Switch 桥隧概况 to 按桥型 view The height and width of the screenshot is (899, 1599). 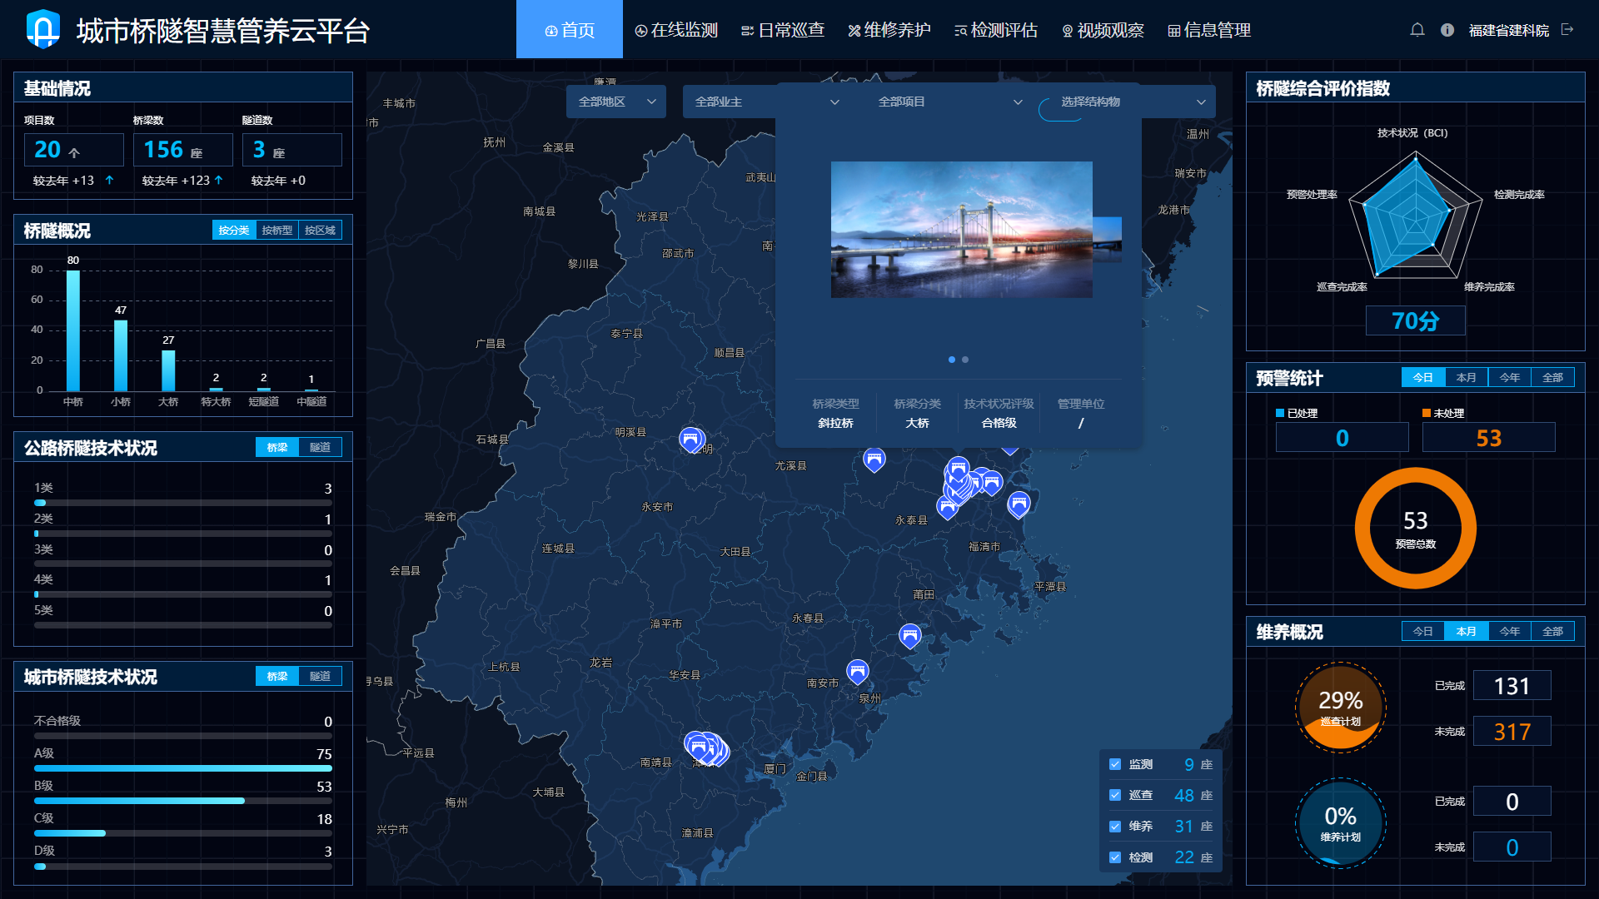pos(276,231)
